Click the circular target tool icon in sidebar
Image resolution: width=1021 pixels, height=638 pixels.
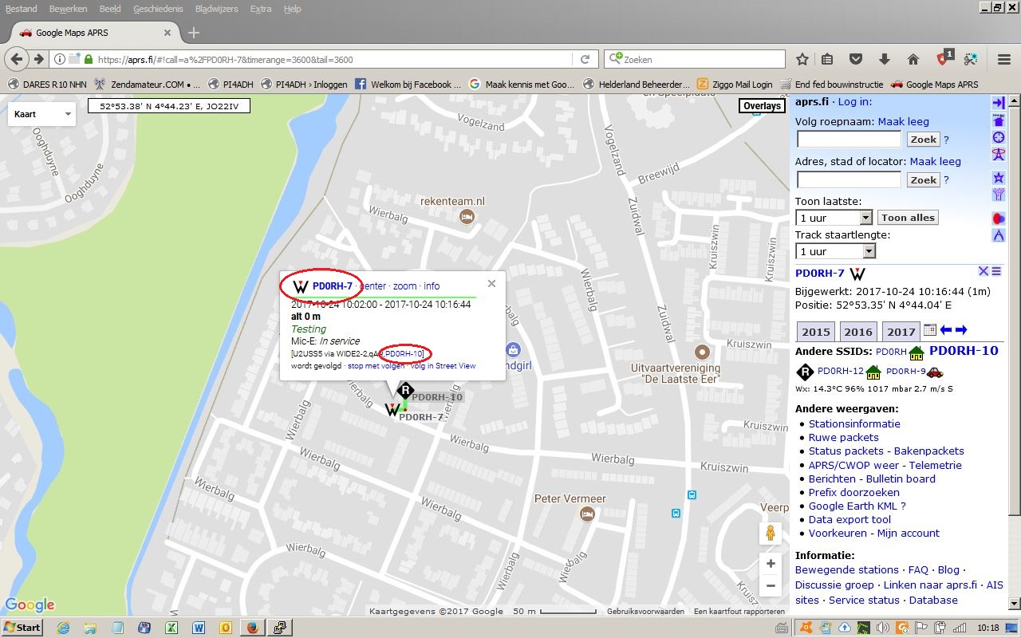pos(998,137)
